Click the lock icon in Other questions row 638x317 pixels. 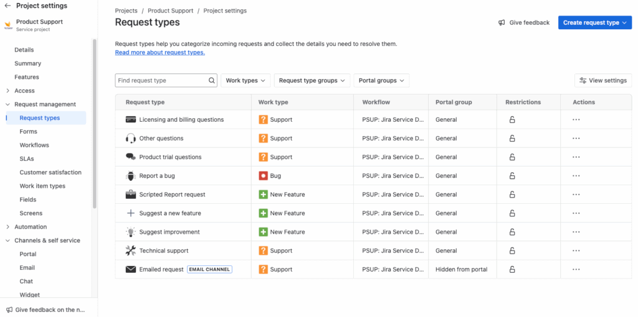tap(512, 139)
